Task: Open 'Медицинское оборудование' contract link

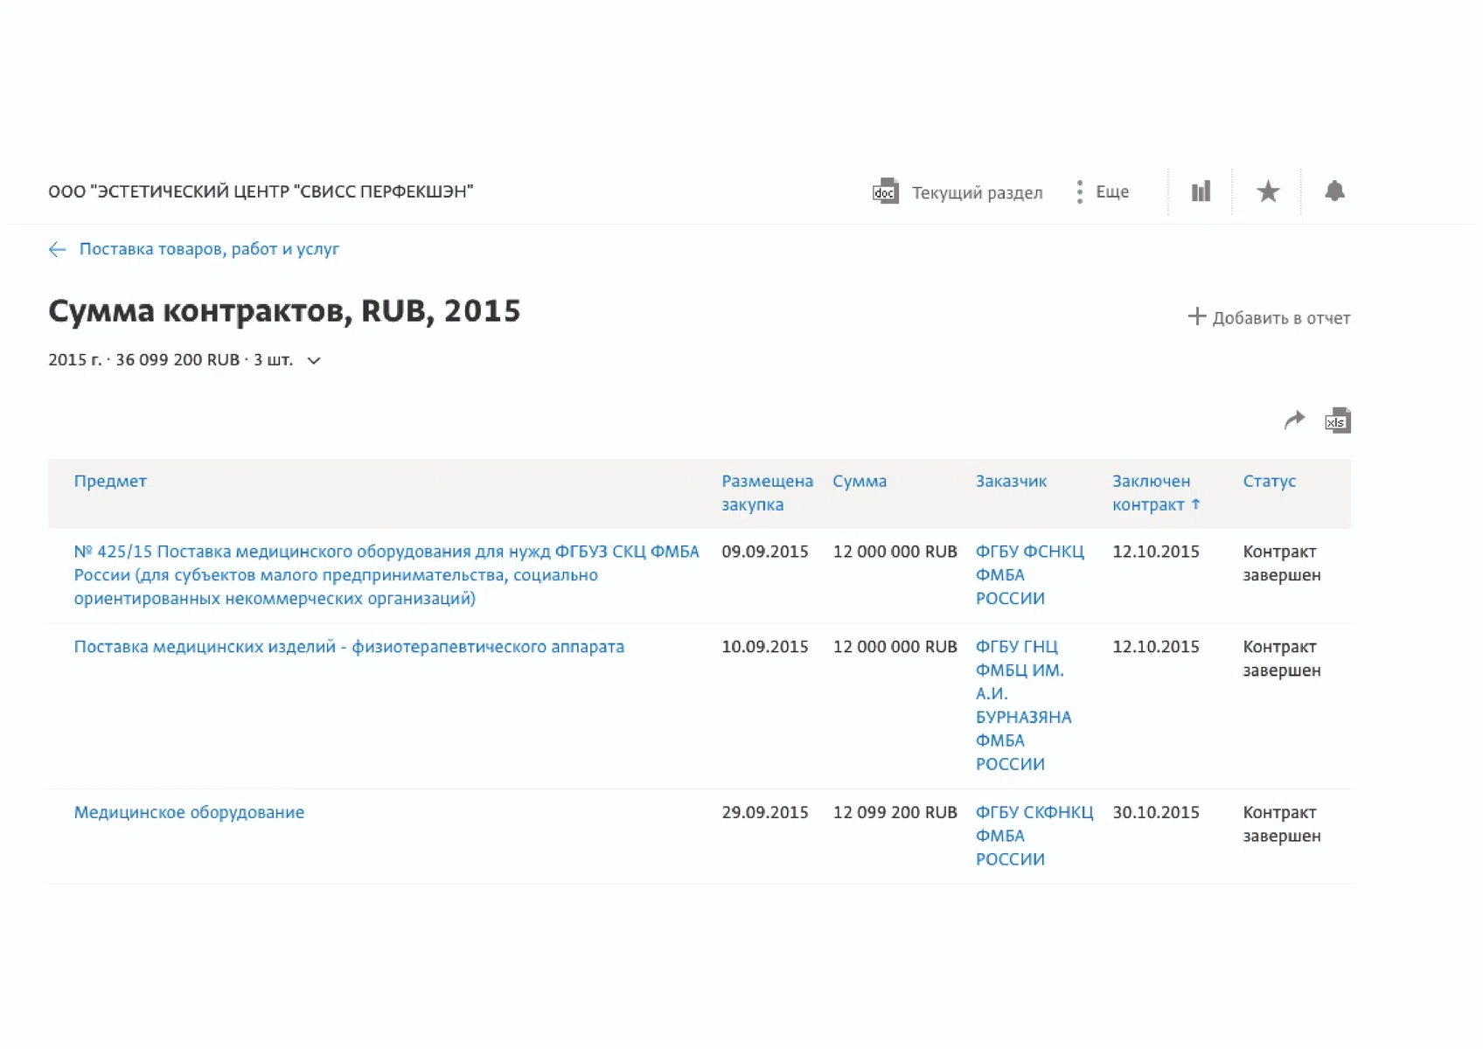Action: pyautogui.click(x=189, y=813)
